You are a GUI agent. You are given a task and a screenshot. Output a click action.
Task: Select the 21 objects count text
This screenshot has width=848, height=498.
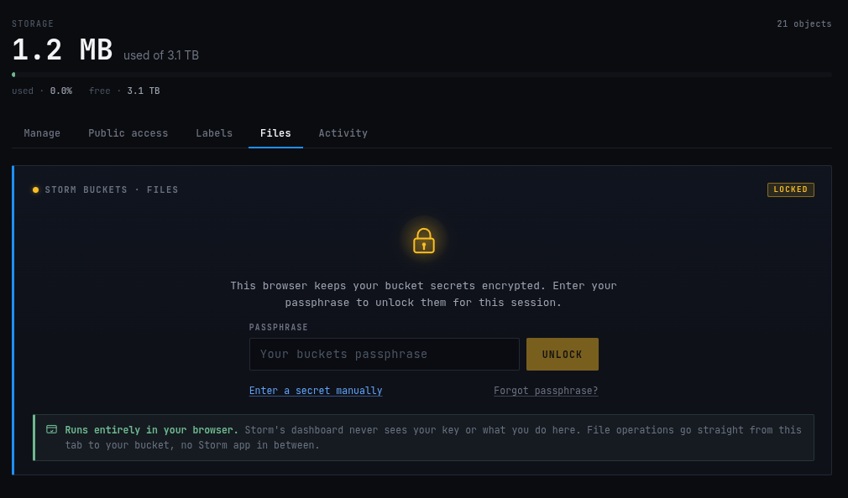[x=804, y=23]
